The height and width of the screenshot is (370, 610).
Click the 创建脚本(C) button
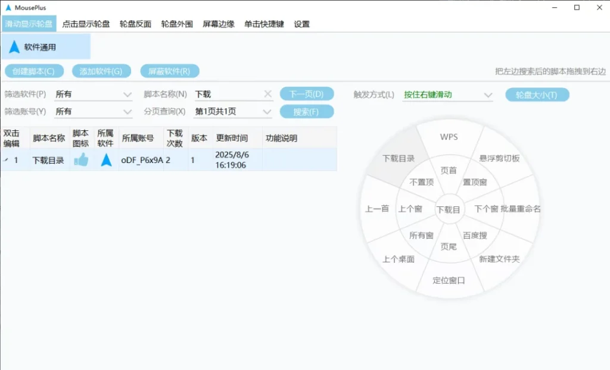pyautogui.click(x=33, y=71)
